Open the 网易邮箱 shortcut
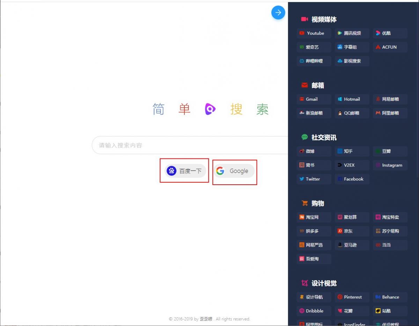Screen dimensions: 419x326 (390, 99)
